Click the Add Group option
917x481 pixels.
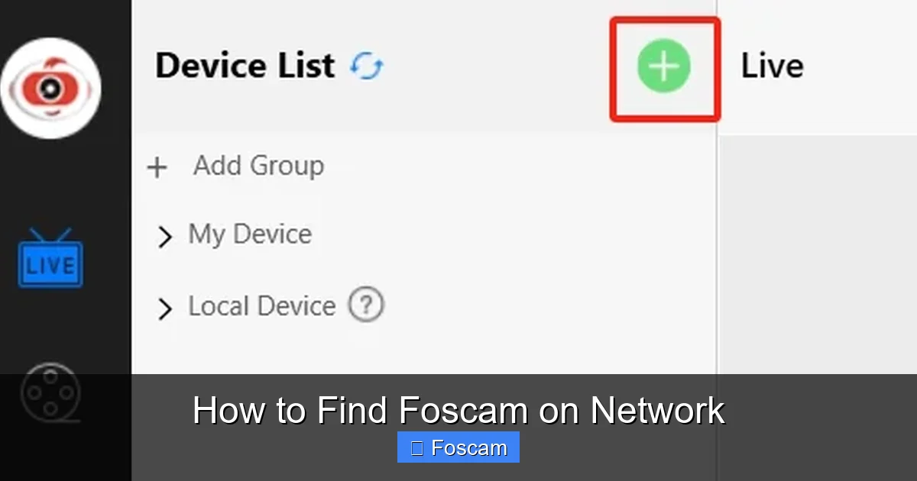coord(258,166)
